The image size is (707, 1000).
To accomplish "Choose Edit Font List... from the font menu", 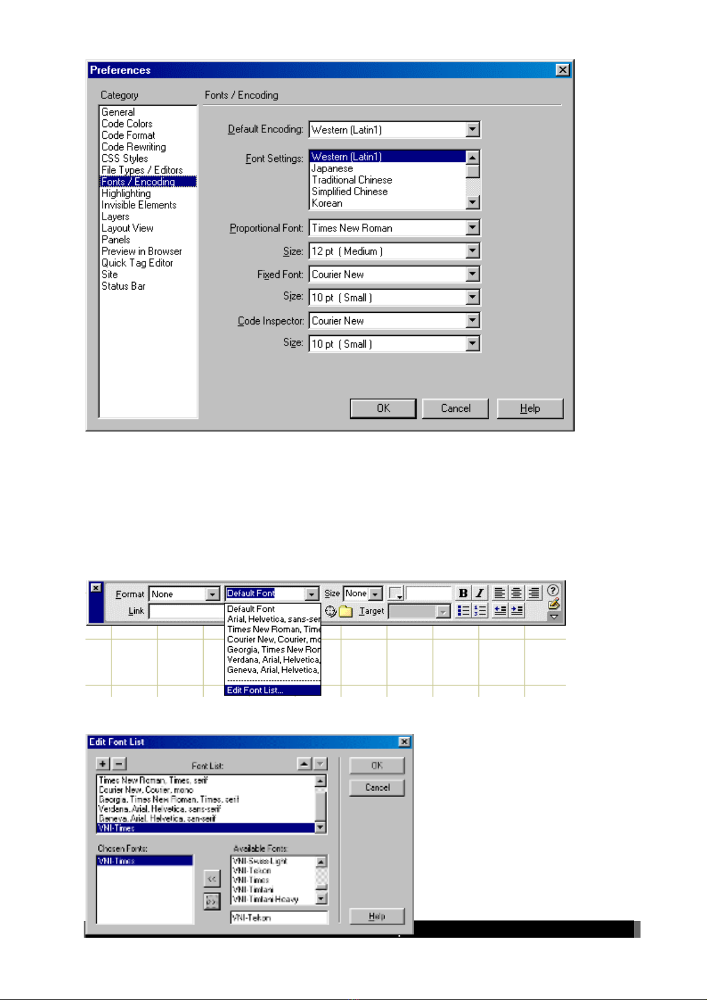I will tap(255, 690).
